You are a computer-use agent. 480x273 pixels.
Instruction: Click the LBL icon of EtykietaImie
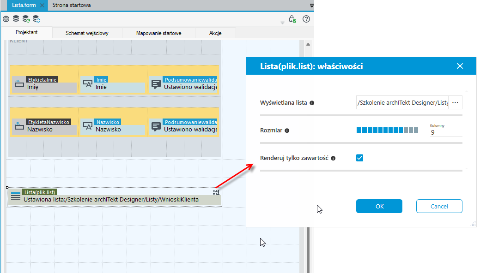19,83
